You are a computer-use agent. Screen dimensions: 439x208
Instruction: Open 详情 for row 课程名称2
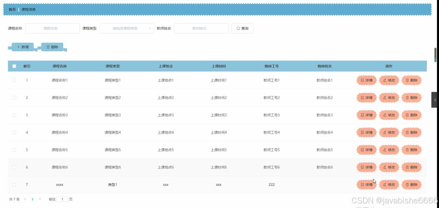click(367, 98)
